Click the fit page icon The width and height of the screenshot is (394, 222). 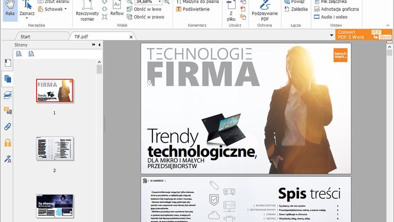click(105, 2)
